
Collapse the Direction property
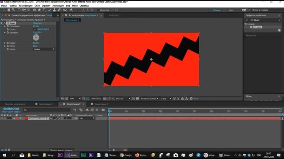coord(5,33)
